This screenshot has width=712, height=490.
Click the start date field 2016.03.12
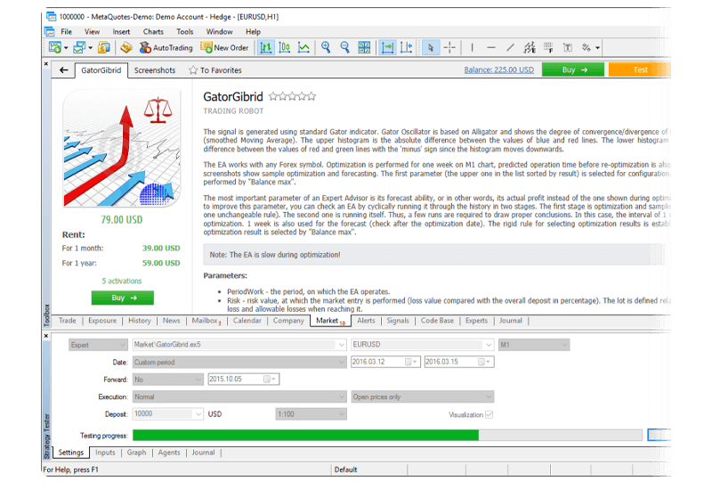[x=385, y=362]
